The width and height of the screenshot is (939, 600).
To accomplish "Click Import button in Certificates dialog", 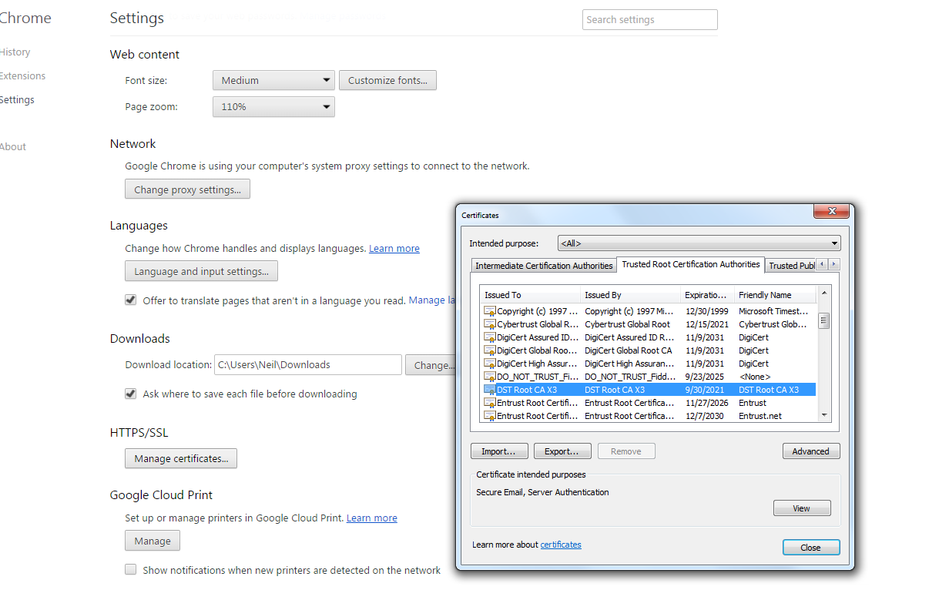I will tap(499, 451).
